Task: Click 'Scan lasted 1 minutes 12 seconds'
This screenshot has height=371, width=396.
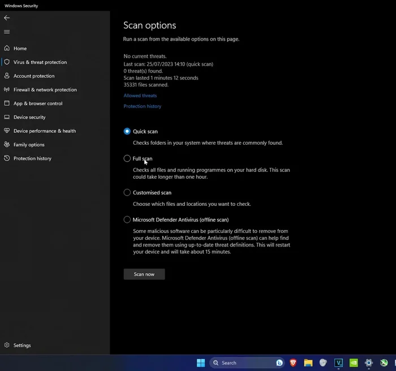Action: (161, 78)
